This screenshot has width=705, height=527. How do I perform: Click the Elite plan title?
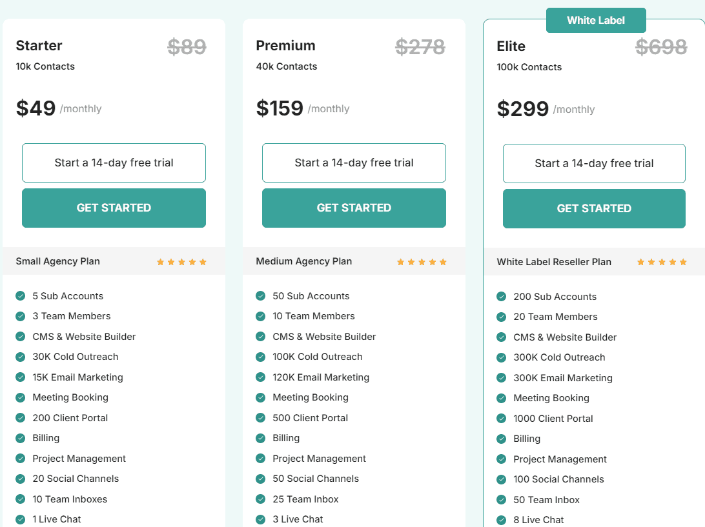[x=511, y=46]
